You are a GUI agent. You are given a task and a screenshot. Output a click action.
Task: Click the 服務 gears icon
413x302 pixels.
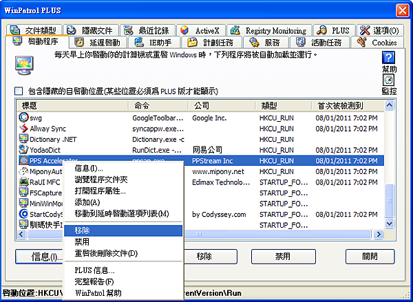tap(254, 42)
